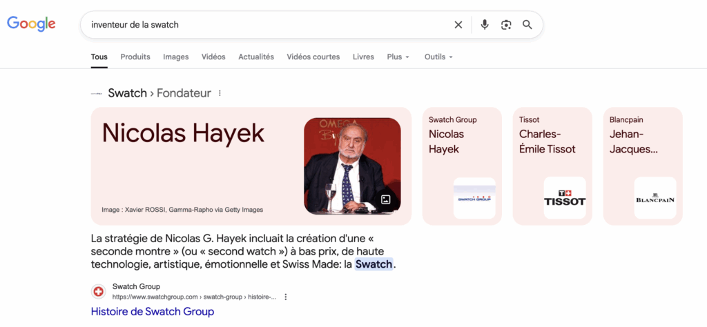Open the Swatch Group Nicolas Hayek card
The width and height of the screenshot is (707, 327).
click(x=462, y=166)
